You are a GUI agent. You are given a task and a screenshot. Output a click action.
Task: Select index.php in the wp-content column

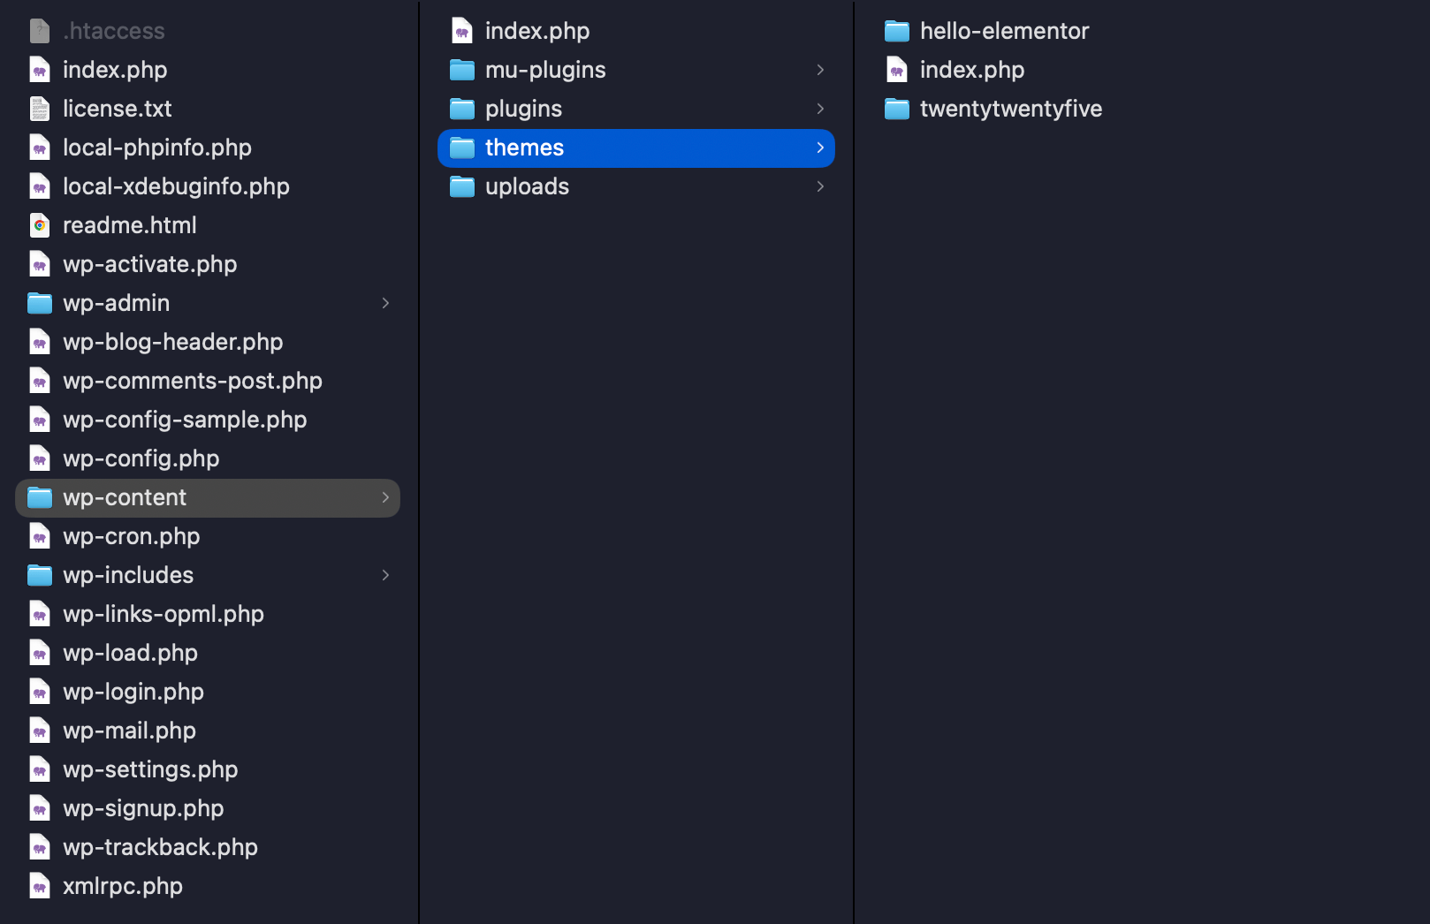[536, 31]
